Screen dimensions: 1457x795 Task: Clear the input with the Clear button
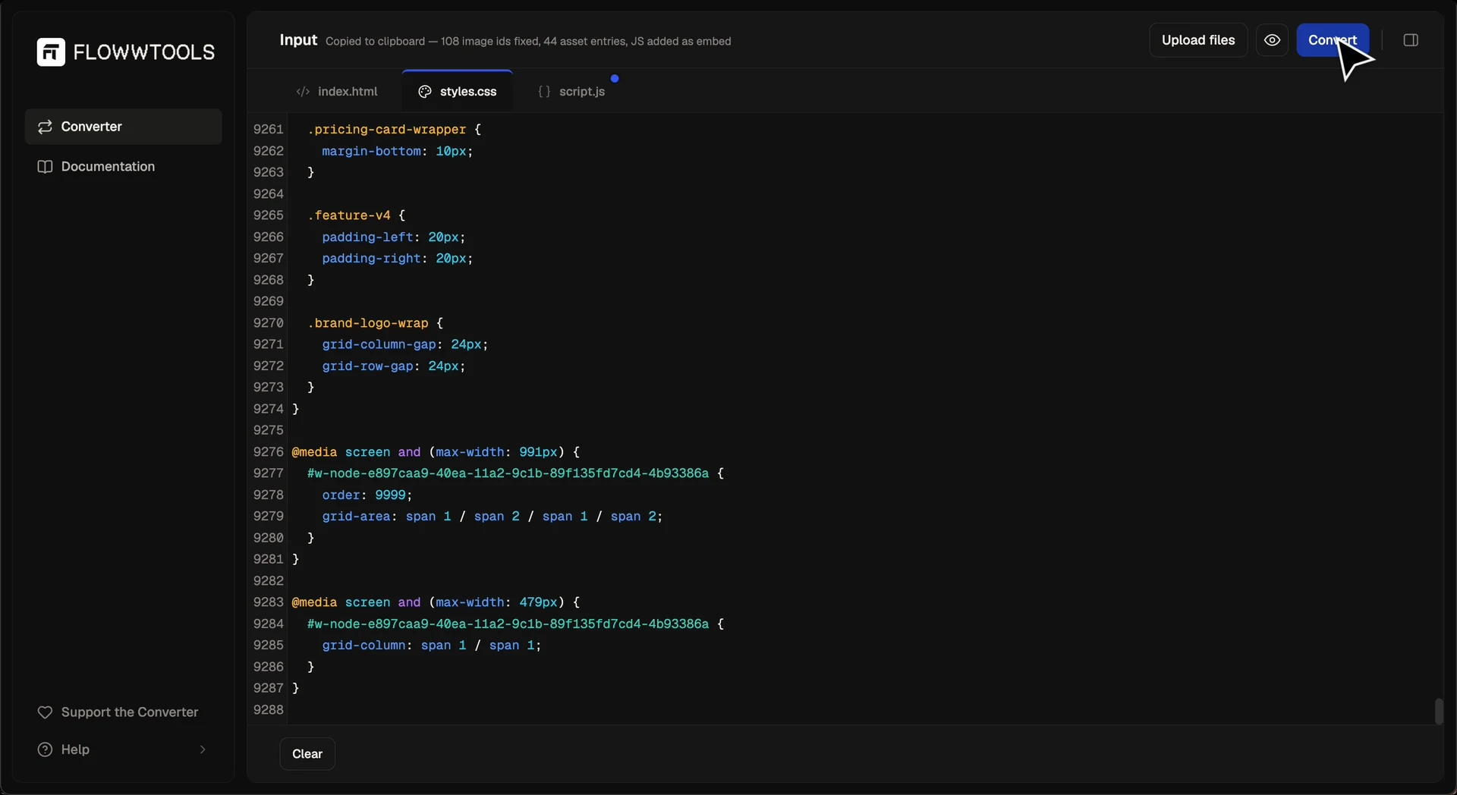point(307,754)
